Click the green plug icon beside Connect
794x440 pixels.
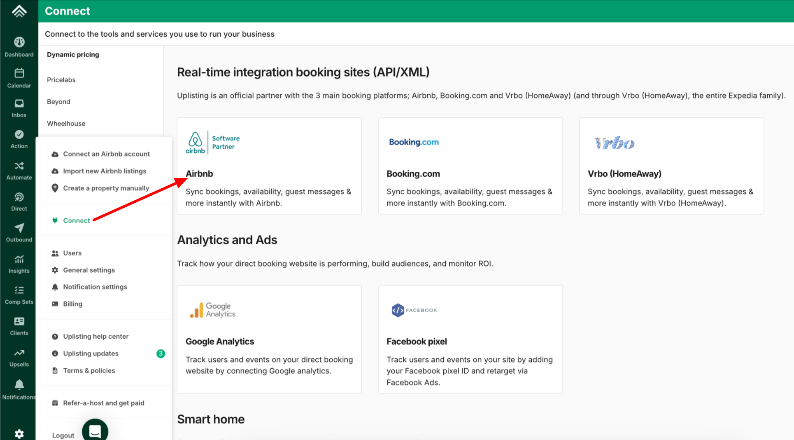[x=55, y=220]
